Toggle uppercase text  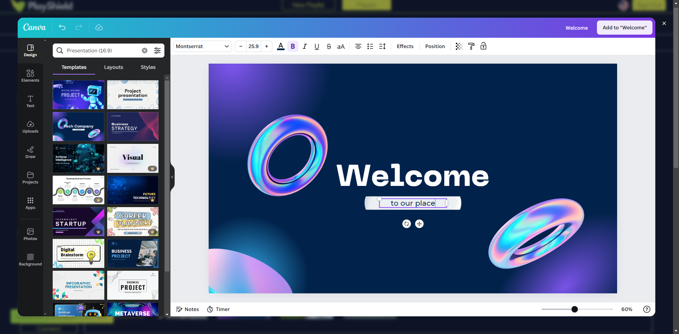click(341, 46)
